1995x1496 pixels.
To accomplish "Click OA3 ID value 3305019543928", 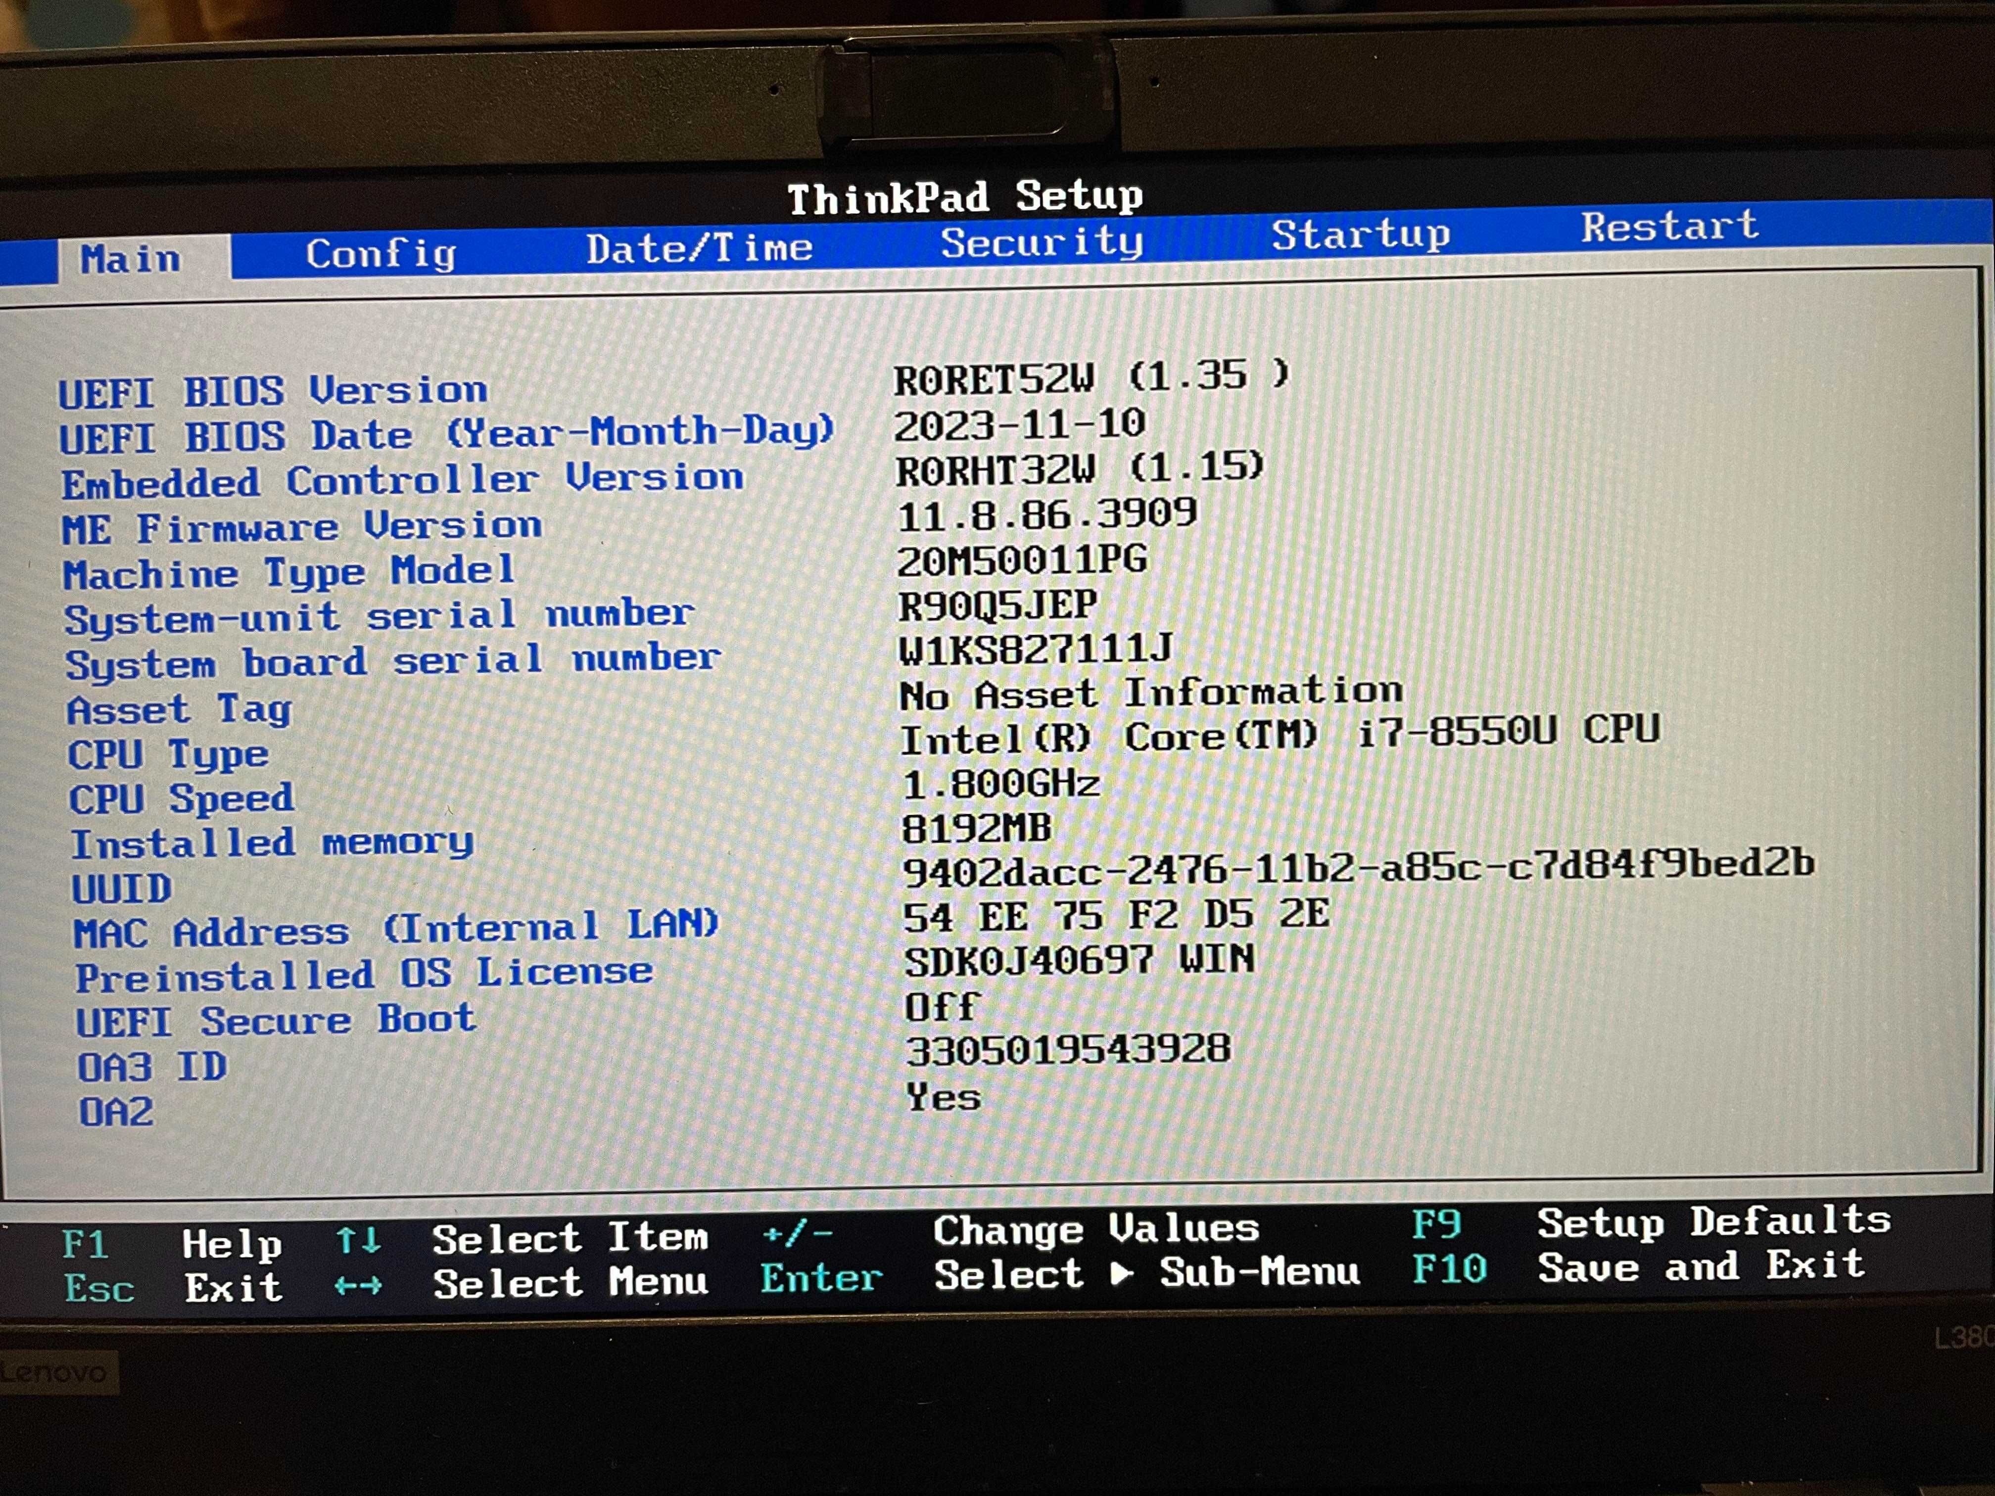I will [x=1069, y=1050].
